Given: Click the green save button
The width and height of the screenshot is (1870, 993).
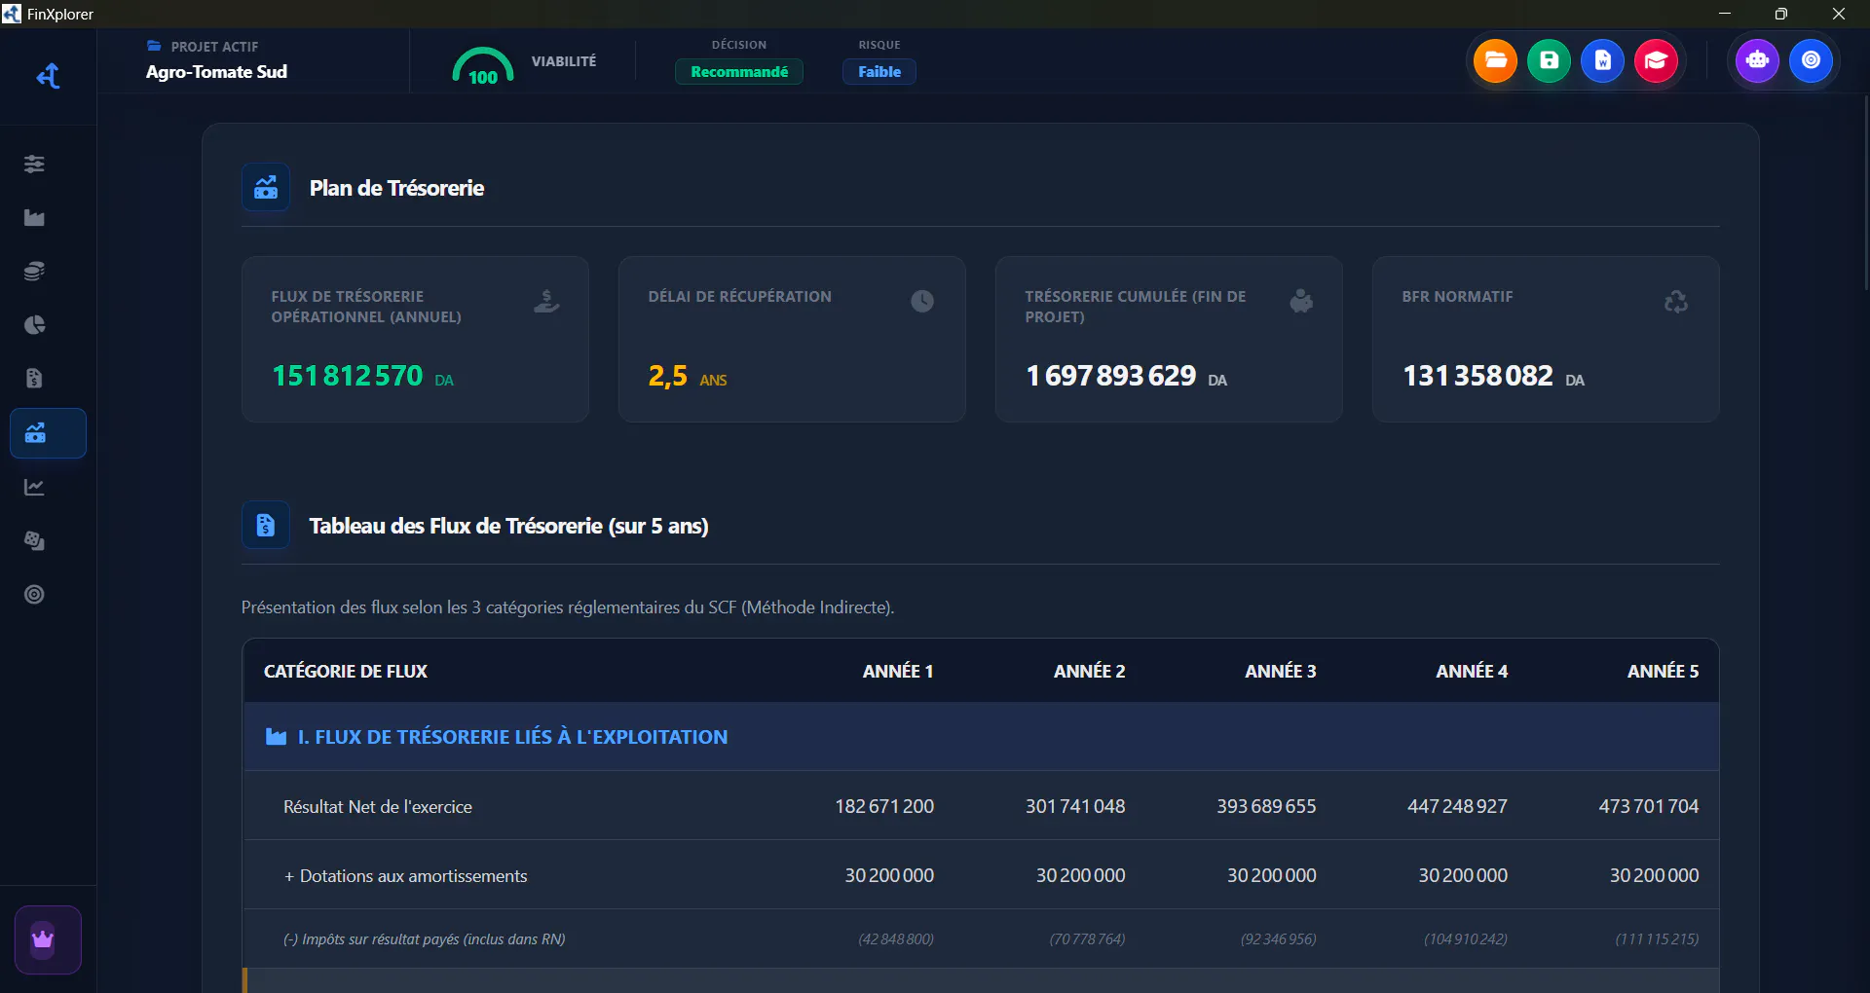Looking at the screenshot, I should point(1549,60).
